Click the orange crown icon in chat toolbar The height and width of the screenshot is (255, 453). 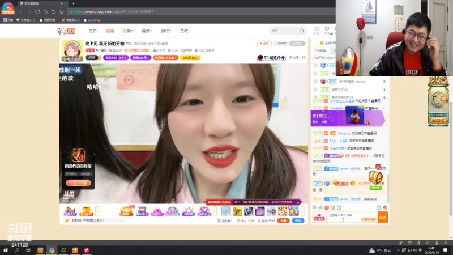pos(327,207)
